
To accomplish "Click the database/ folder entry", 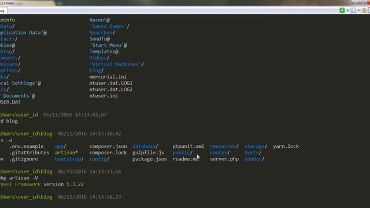I will point(145,146).
